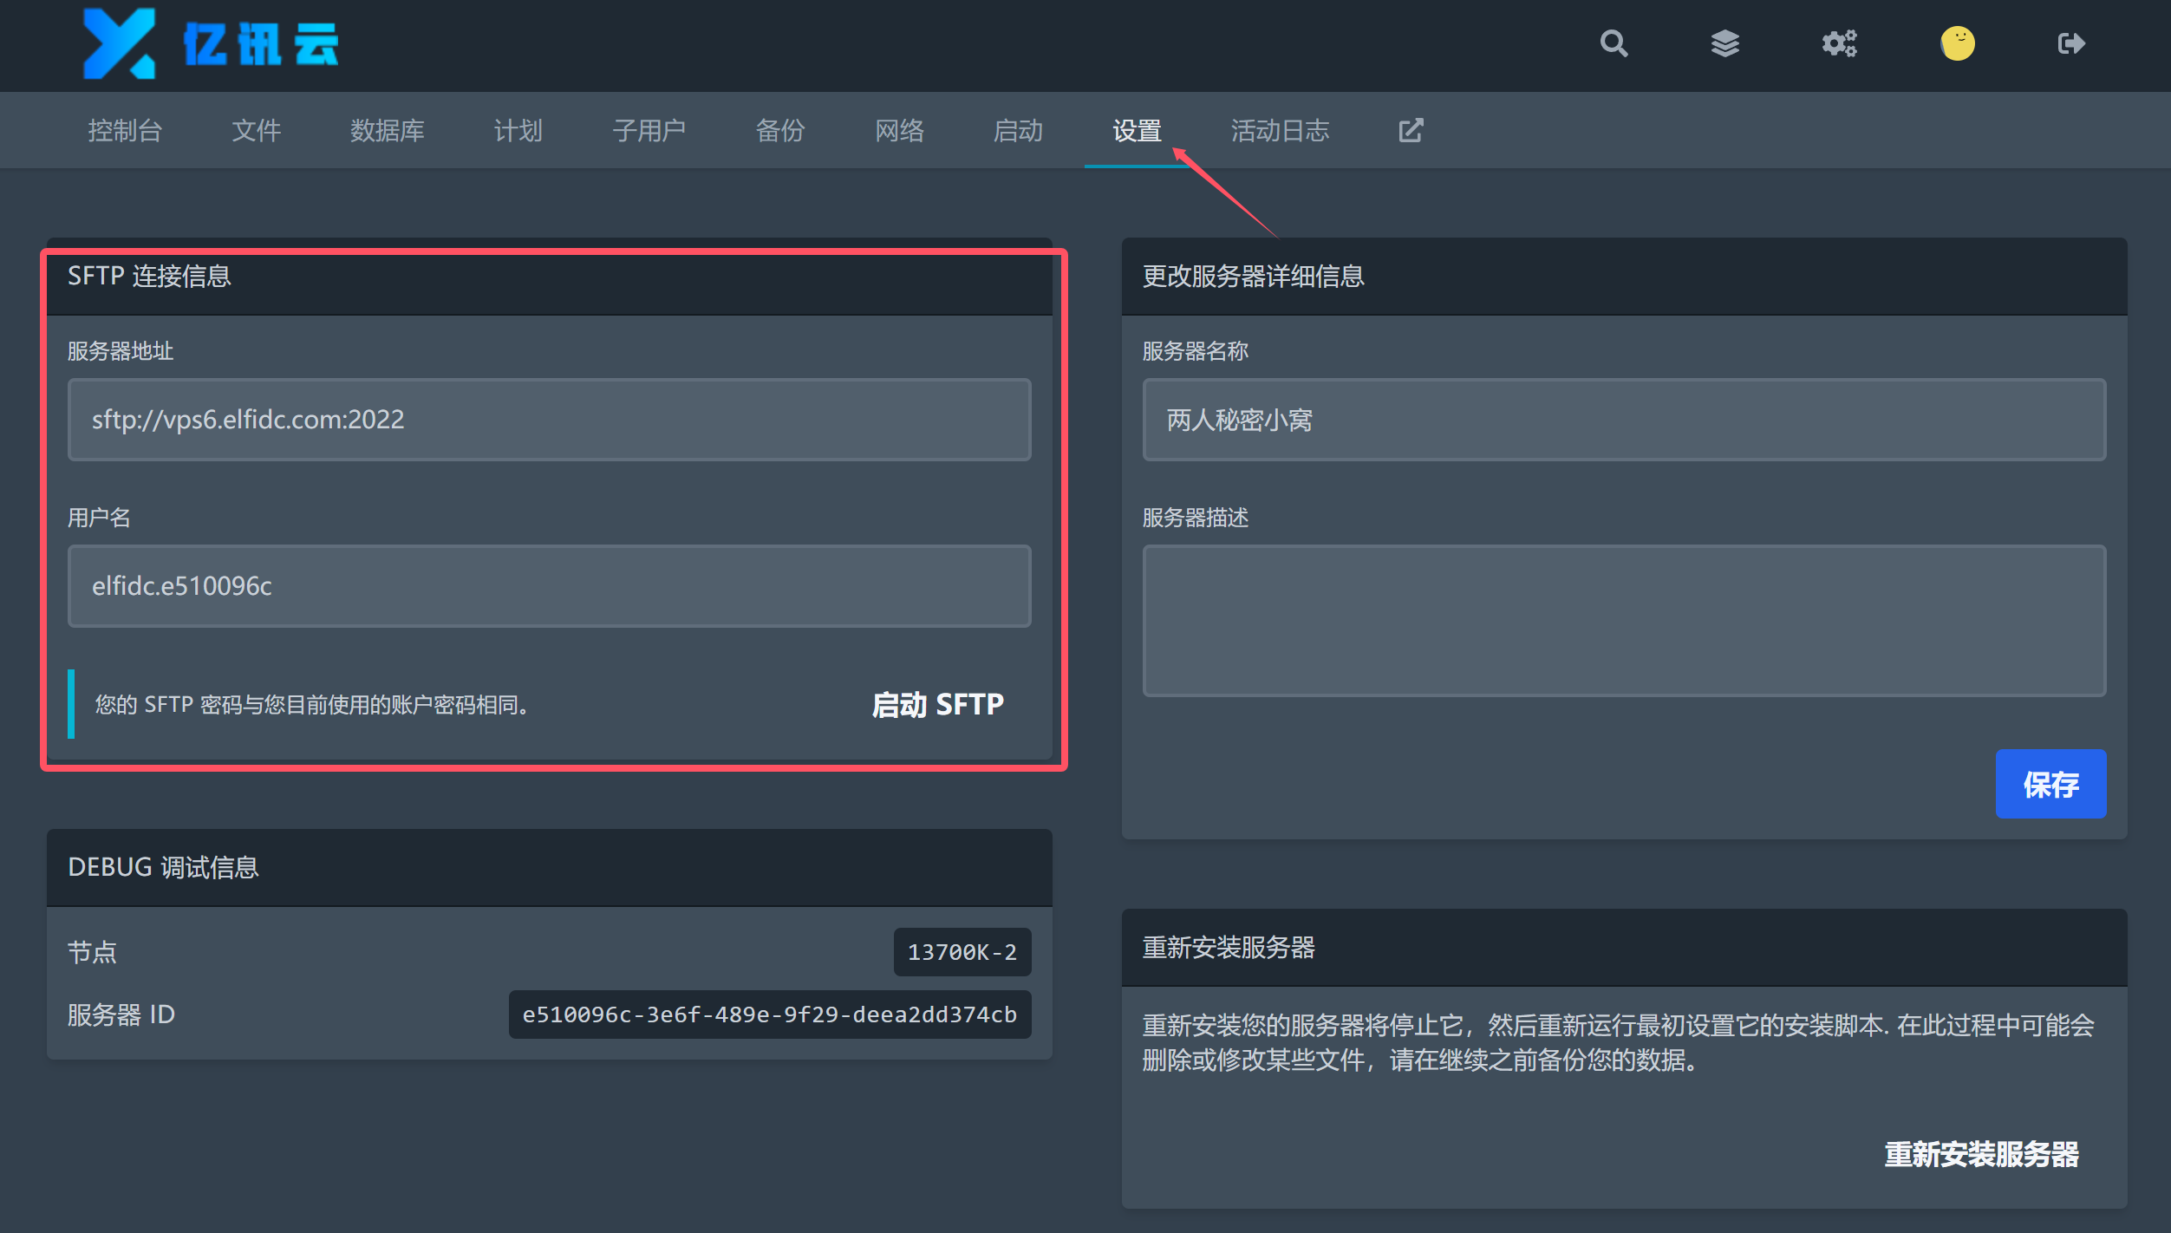Click the 服务器描述 label
Viewport: 2171px width, 1233px height.
pyautogui.click(x=1195, y=518)
